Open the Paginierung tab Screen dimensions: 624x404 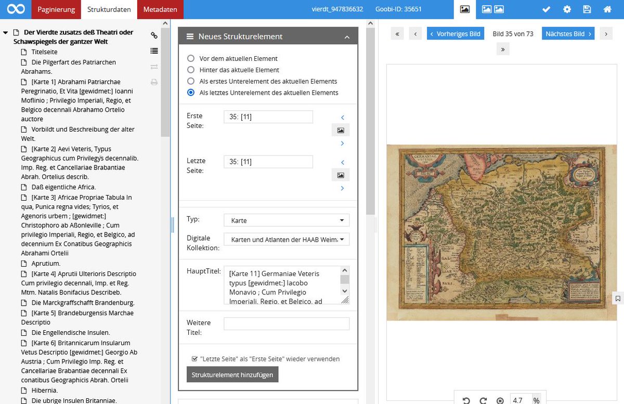(56, 9)
